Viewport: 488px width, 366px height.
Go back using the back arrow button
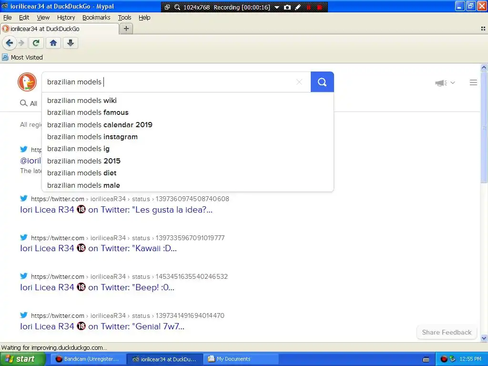(10, 43)
